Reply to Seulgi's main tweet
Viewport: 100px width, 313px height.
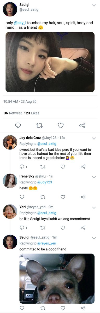18,125
